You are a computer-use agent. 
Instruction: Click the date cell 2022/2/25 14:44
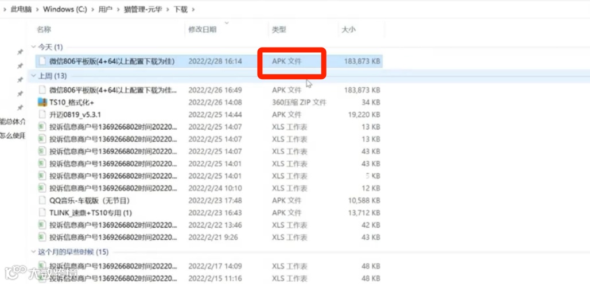point(215,114)
